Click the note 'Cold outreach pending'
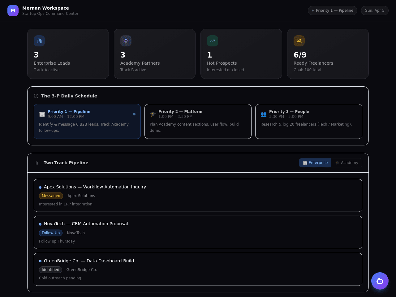 60,278
